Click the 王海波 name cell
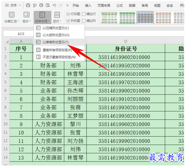 pos(75,82)
